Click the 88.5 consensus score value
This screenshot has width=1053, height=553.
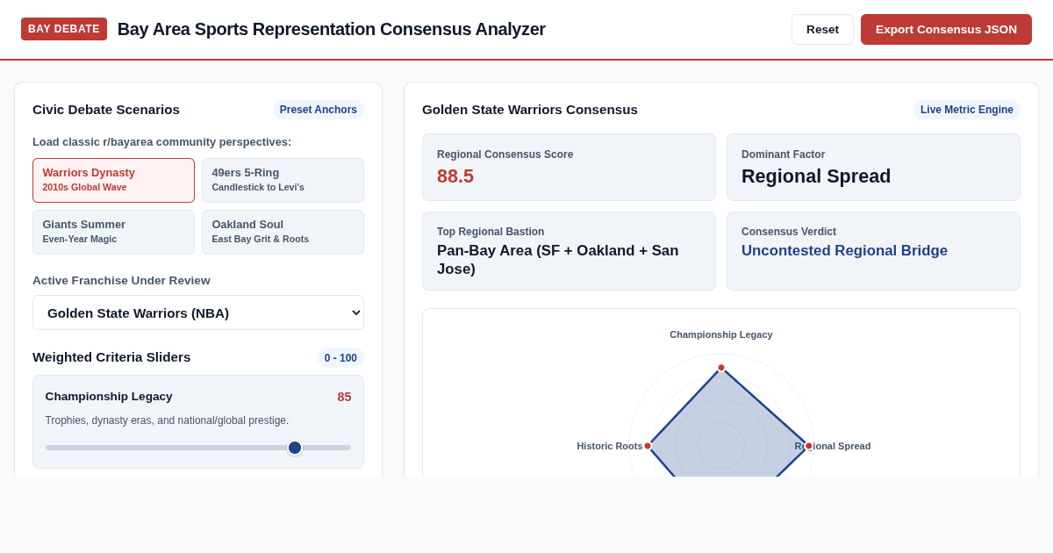[455, 176]
